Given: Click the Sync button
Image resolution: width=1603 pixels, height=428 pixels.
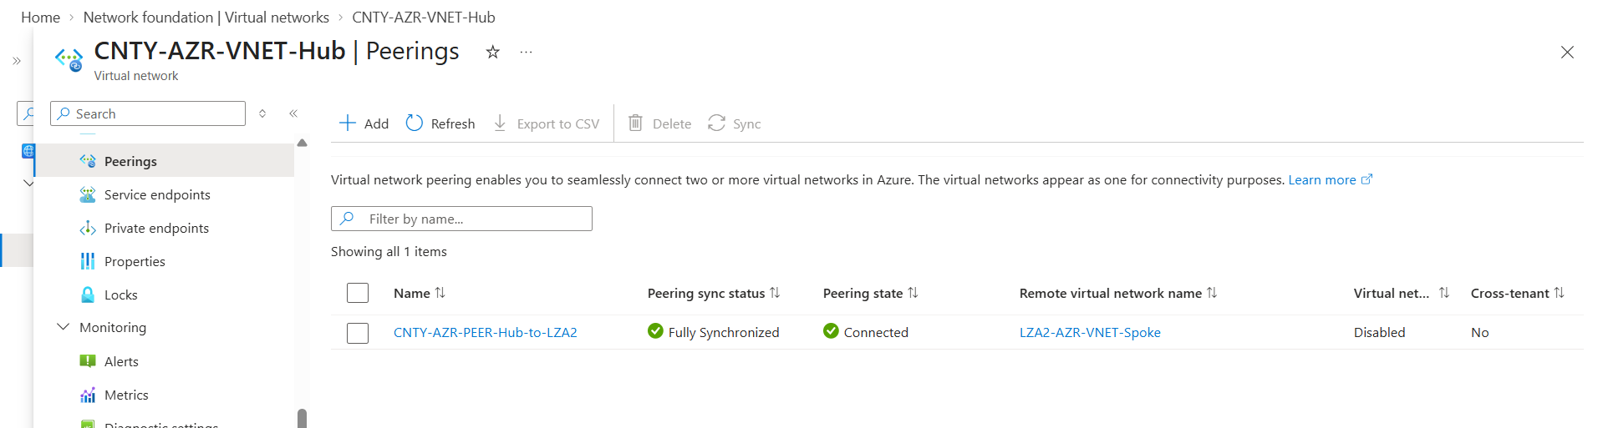Looking at the screenshot, I should [x=734, y=123].
